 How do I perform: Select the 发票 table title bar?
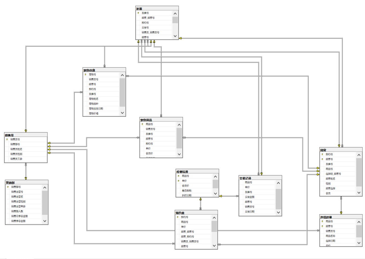(157, 8)
